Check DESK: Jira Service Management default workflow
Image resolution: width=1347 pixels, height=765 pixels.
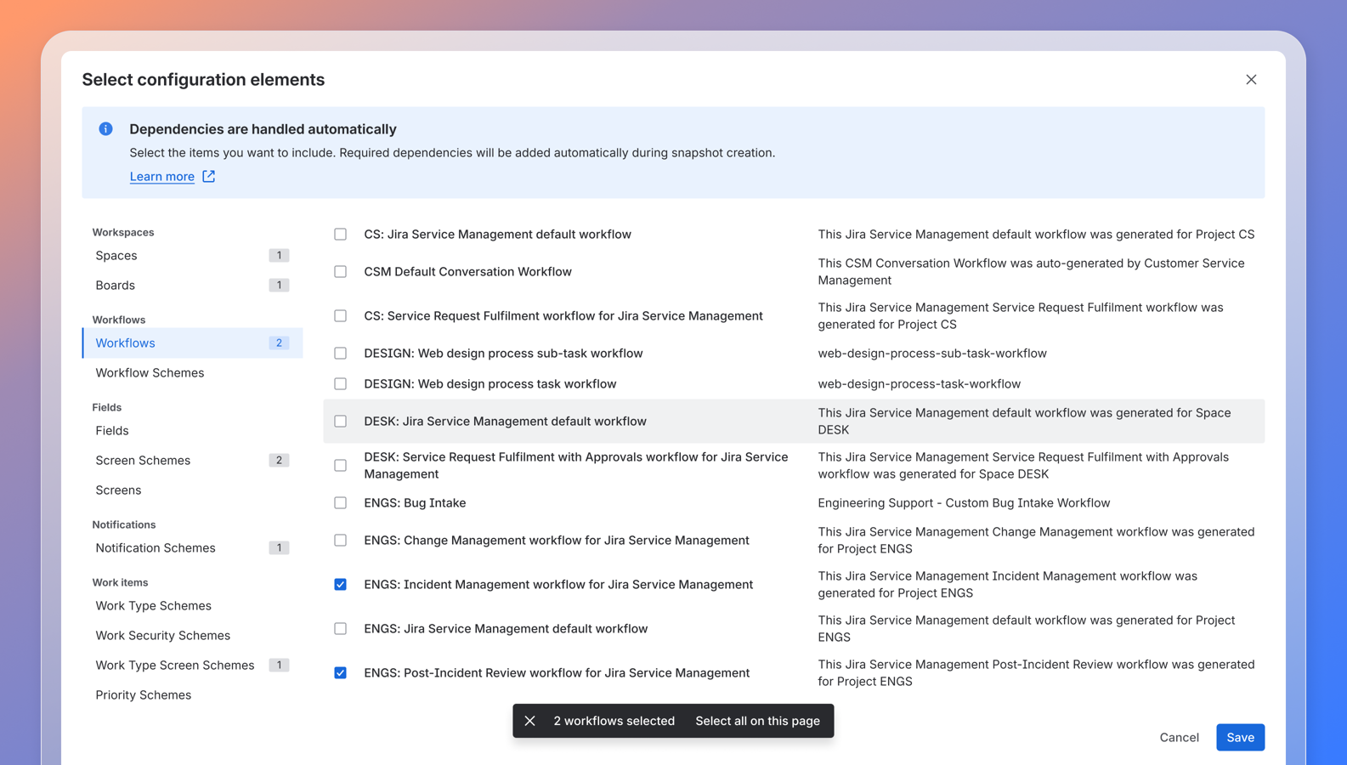point(340,422)
